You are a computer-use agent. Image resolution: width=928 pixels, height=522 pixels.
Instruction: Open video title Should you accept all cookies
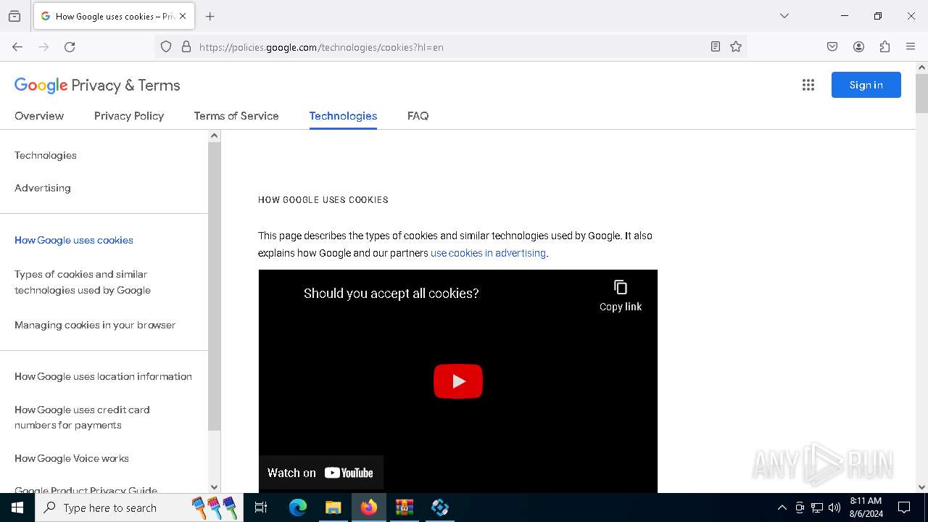391,294
